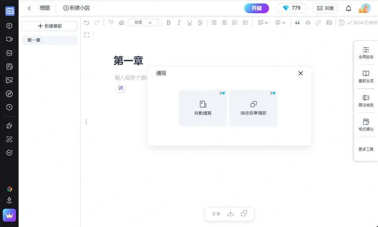
Task: Click the 第一章 chapter heading
Action: click(x=128, y=61)
